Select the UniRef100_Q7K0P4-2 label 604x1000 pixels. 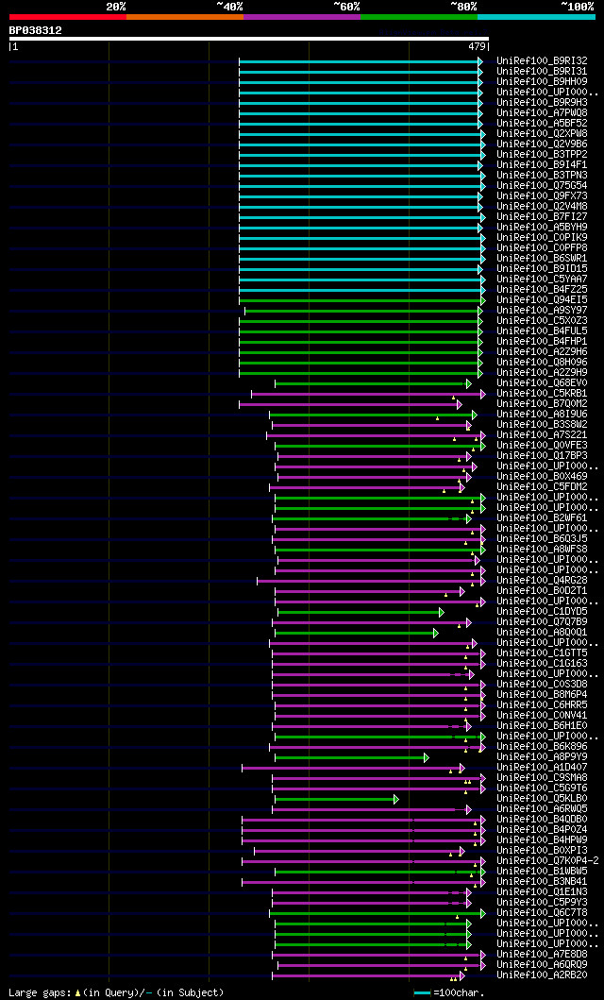click(547, 860)
